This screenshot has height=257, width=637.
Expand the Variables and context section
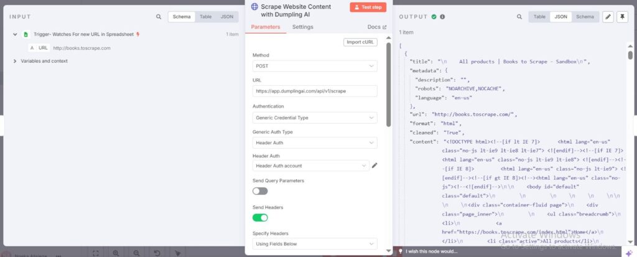[15, 61]
